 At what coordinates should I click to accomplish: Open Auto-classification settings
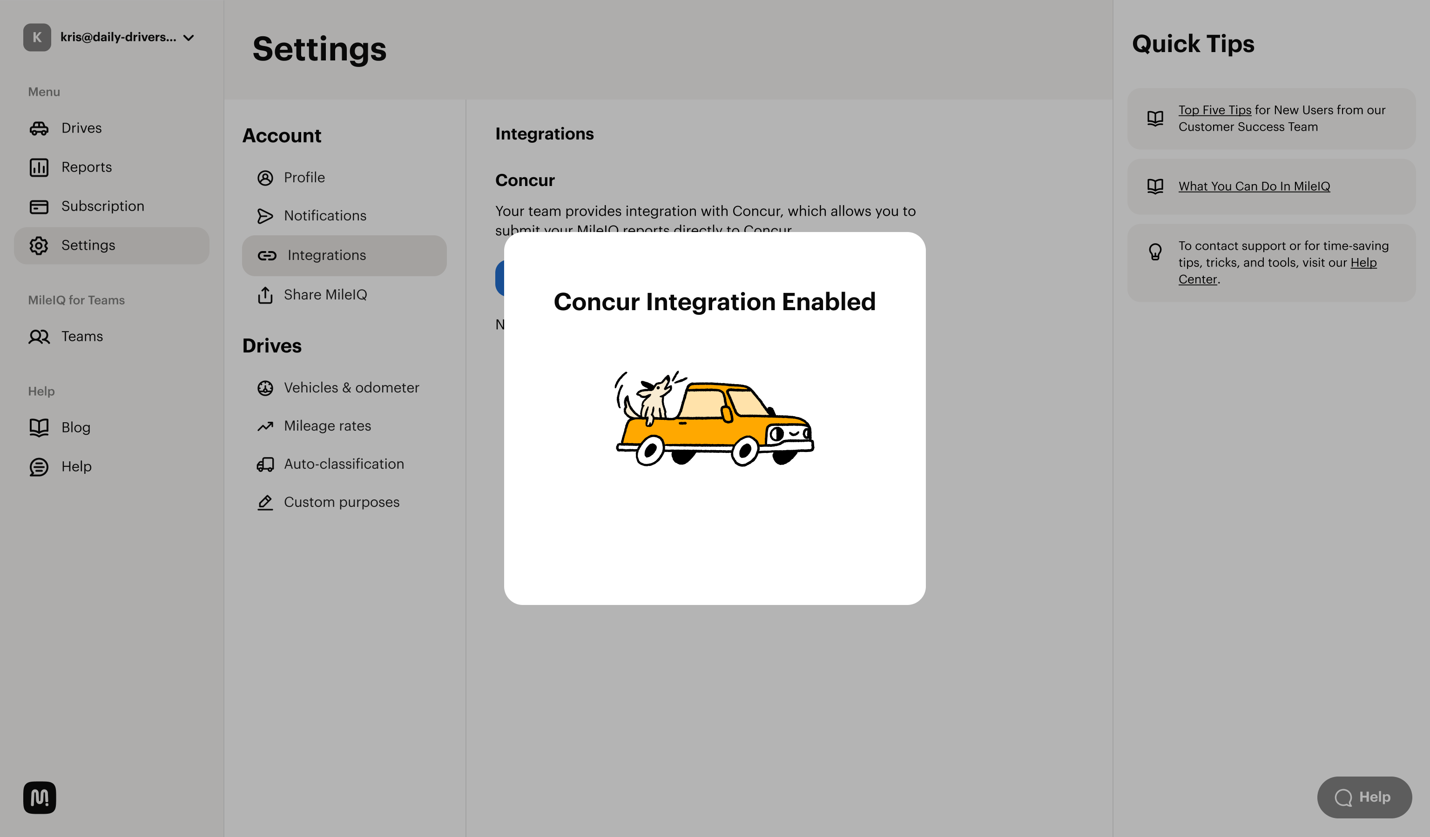344,464
